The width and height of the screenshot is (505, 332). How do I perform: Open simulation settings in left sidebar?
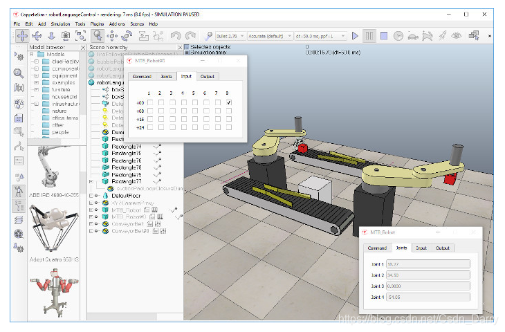pos(19,56)
